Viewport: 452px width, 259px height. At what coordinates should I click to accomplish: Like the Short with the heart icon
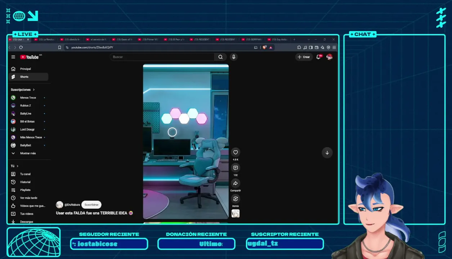[236, 152]
